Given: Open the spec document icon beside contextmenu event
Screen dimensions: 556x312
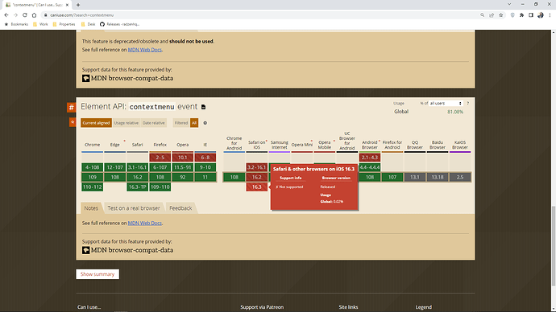Looking at the screenshot, I should (204, 107).
